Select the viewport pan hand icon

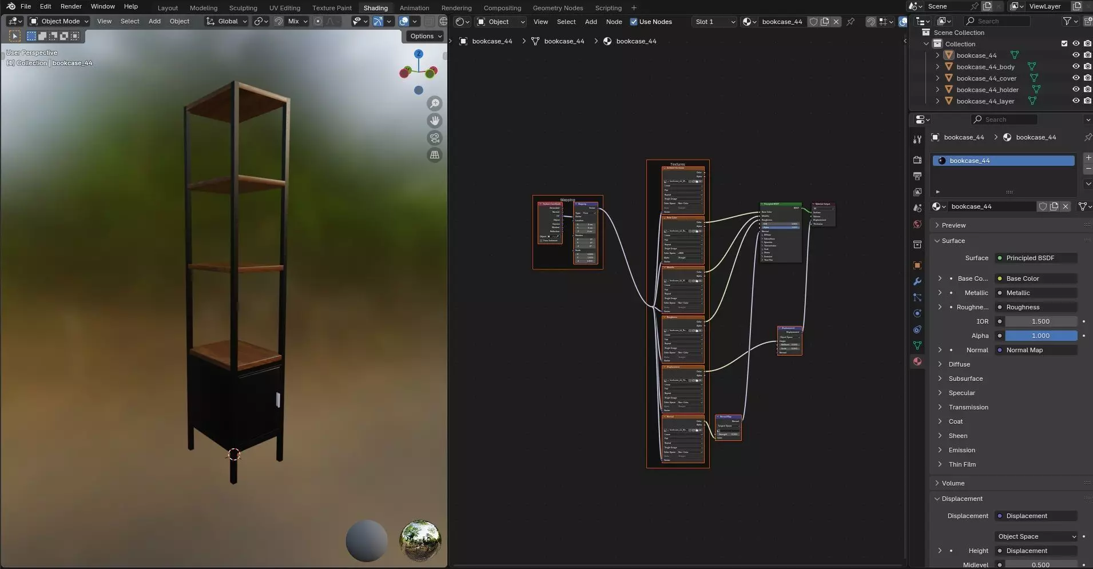tap(435, 121)
